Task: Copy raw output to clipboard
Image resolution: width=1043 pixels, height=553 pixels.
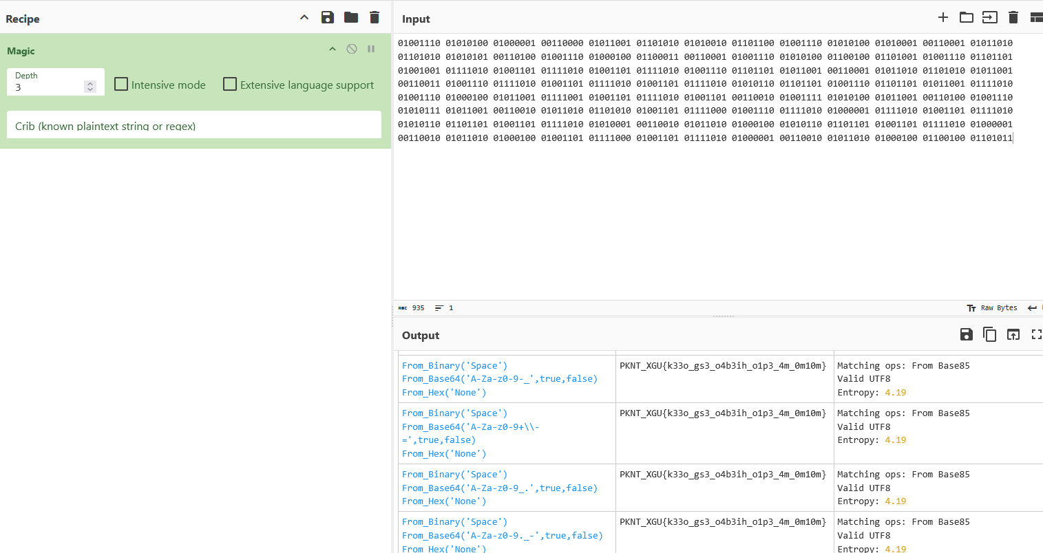Action: click(x=990, y=334)
